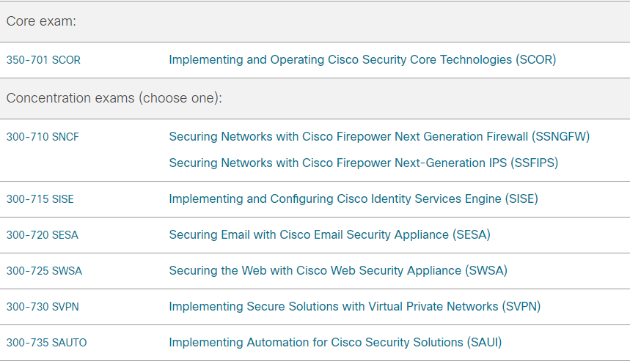The width and height of the screenshot is (630, 364).
Task: Select the Firepower Next-Generation IPS (SSFIPS) course
Action: 363,163
